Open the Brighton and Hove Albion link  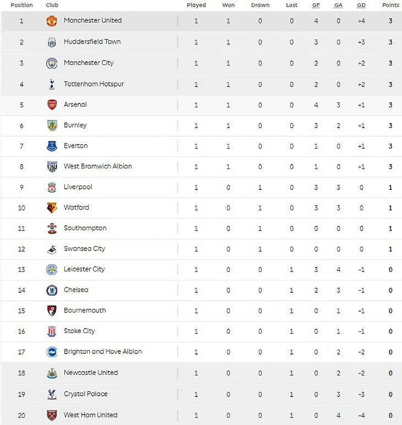tap(103, 352)
